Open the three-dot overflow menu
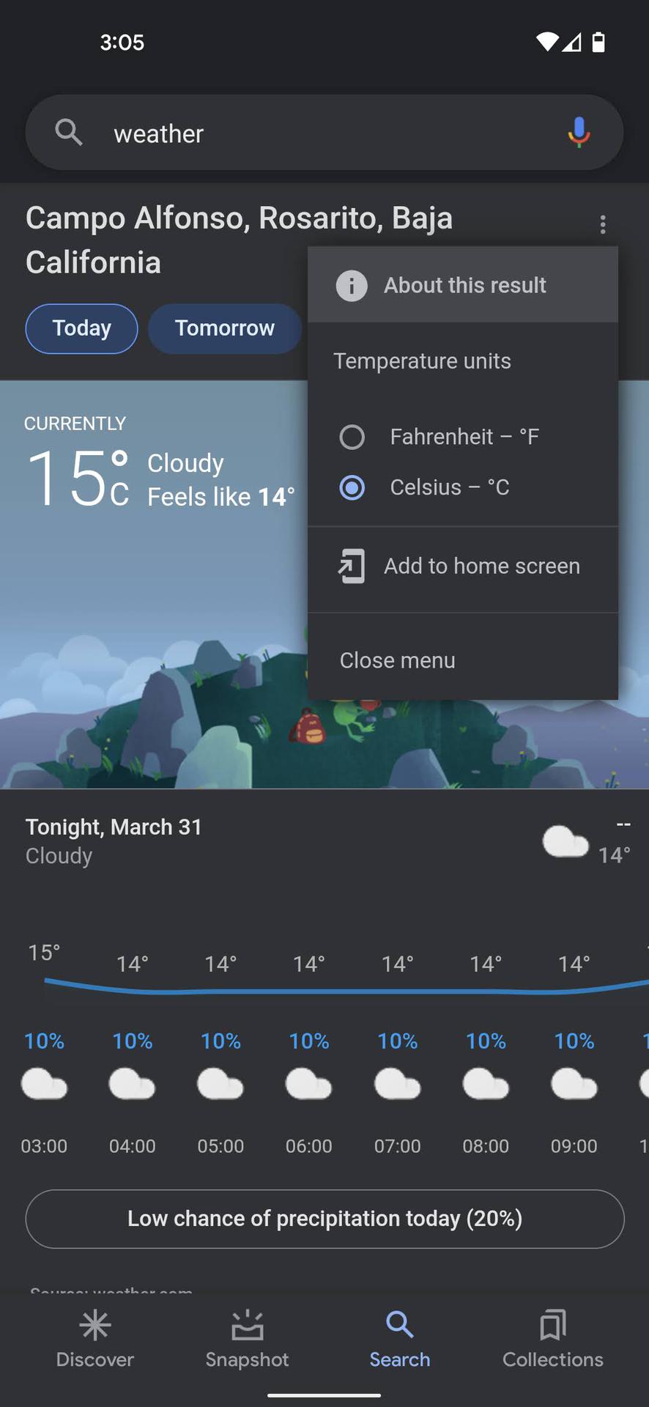Screen dimensions: 649x1407 pyautogui.click(x=602, y=224)
